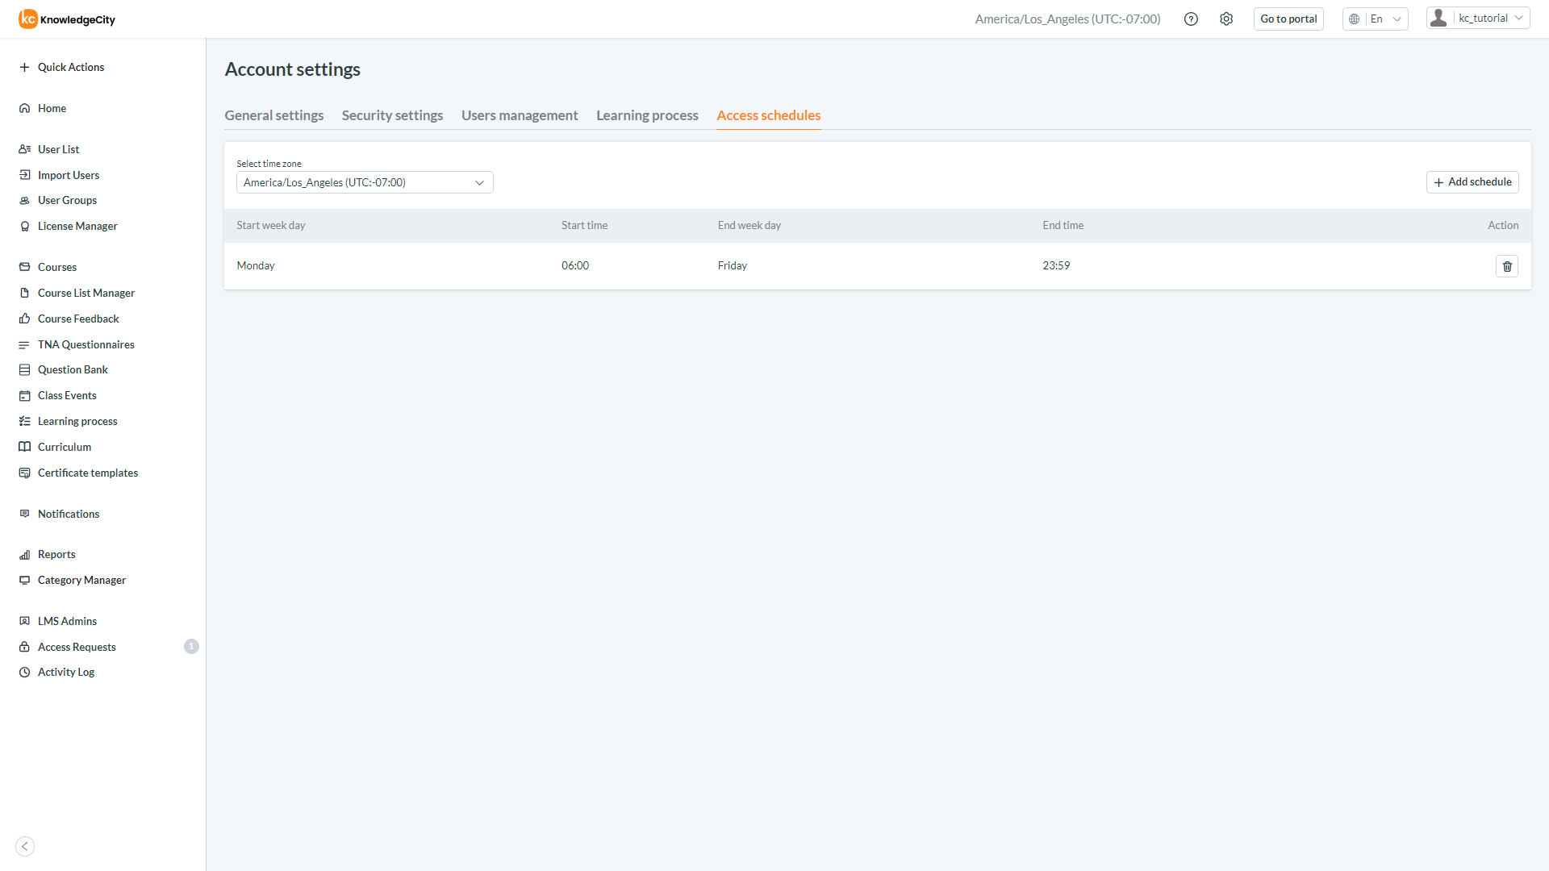Click the Add schedule button
Viewport: 1549px width, 871px height.
(1472, 182)
